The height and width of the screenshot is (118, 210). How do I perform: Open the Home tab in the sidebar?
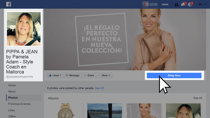click(12, 85)
